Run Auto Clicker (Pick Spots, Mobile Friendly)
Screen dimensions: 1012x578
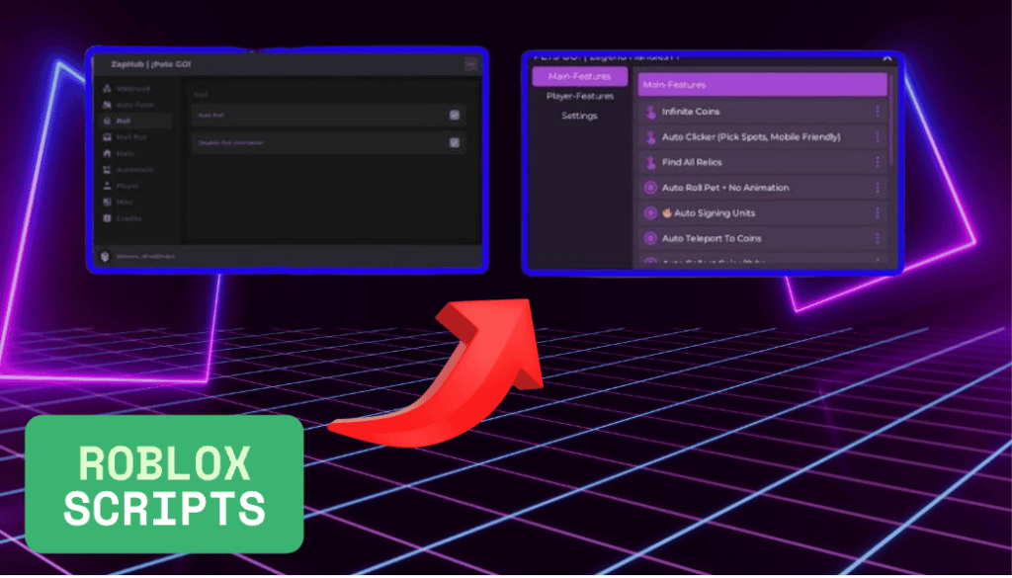(763, 136)
